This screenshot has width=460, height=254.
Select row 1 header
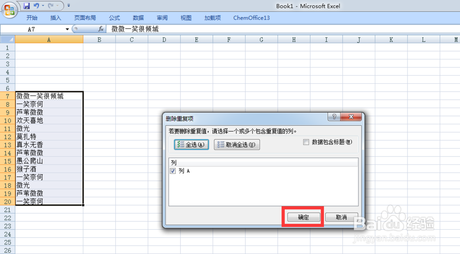pos(8,47)
